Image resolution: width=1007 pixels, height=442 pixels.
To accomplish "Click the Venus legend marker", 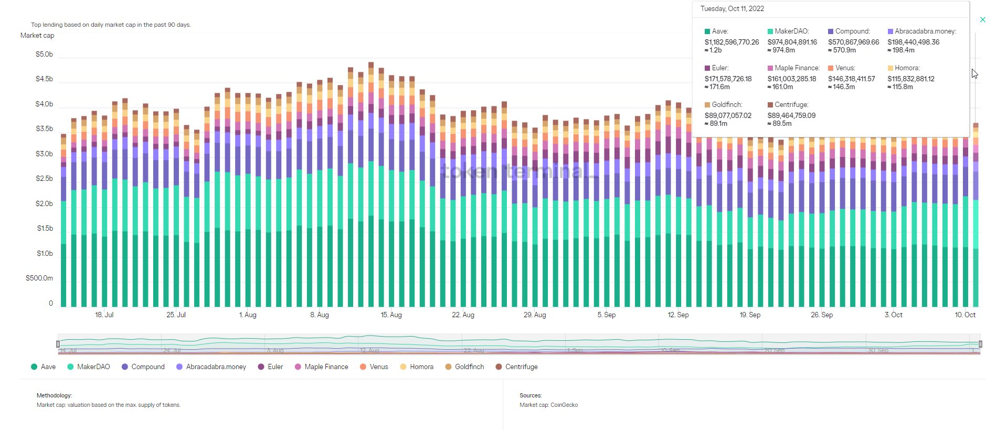I will [363, 367].
